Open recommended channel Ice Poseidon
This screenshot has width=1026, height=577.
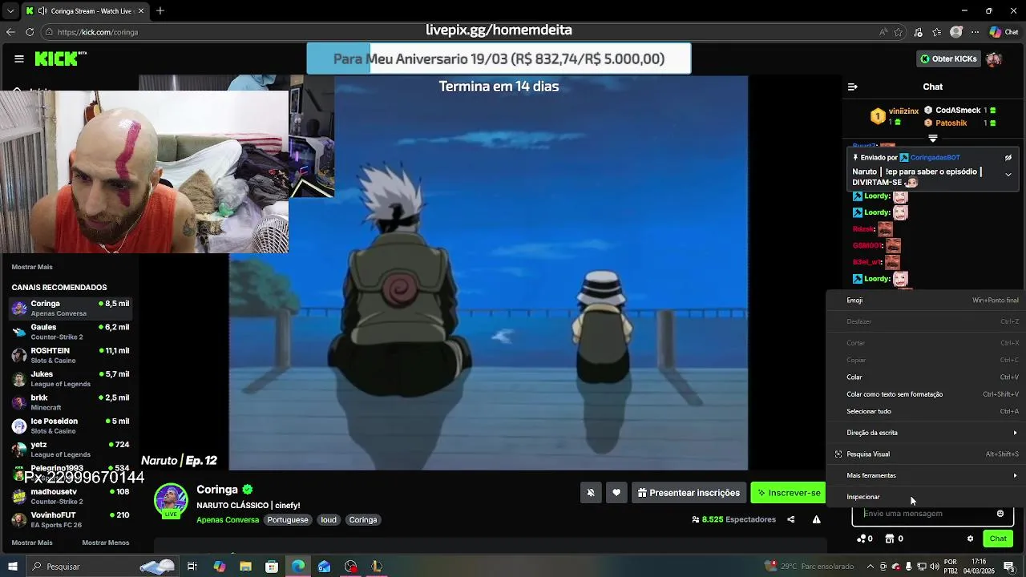pyautogui.click(x=71, y=426)
